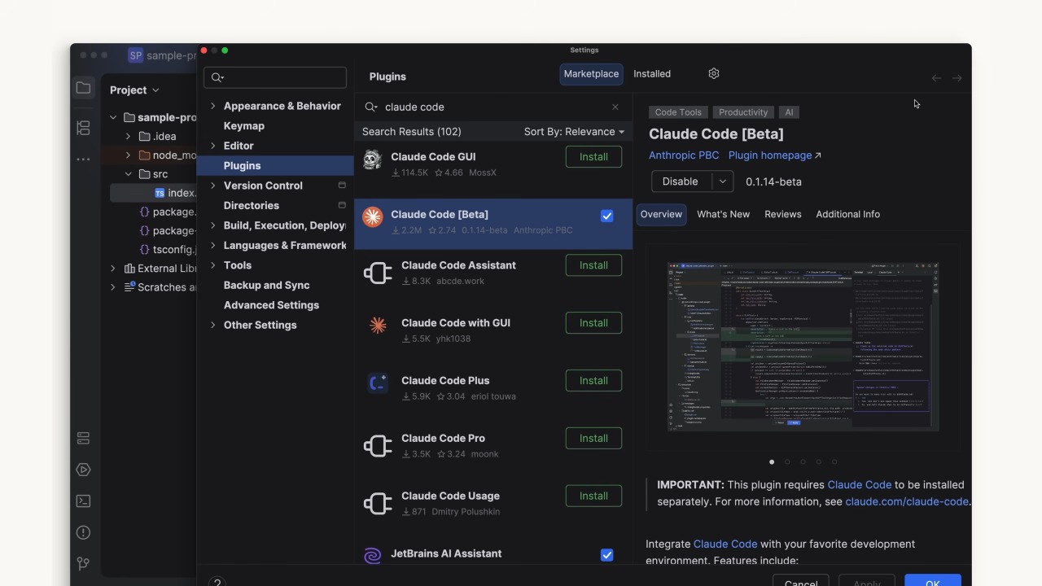Select the Overview tab
Viewport: 1042px width, 586px height.
click(661, 214)
